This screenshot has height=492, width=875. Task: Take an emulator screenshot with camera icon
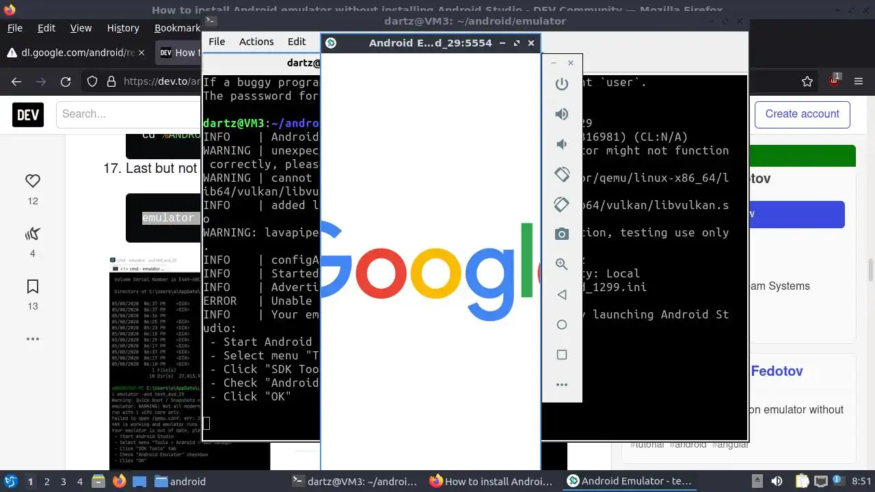tap(562, 234)
